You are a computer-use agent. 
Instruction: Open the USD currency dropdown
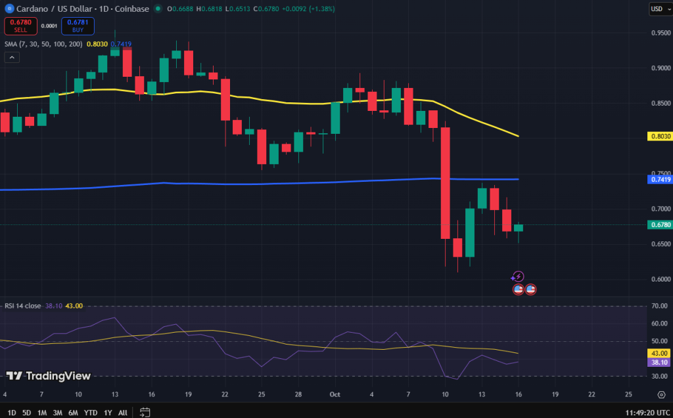660,9
